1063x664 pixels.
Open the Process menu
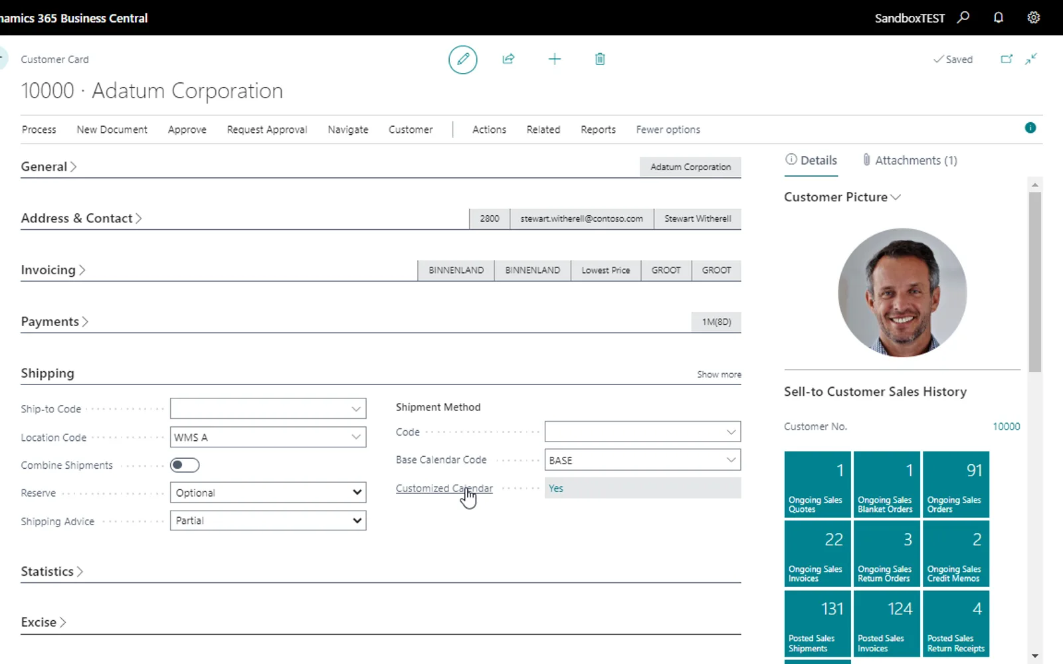coord(39,129)
